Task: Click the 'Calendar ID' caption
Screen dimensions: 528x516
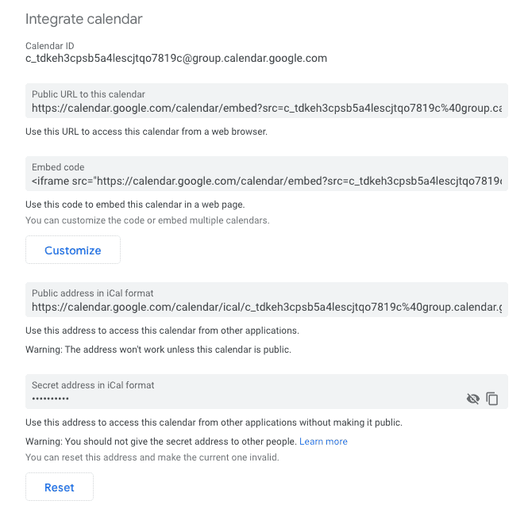Action: (50, 46)
